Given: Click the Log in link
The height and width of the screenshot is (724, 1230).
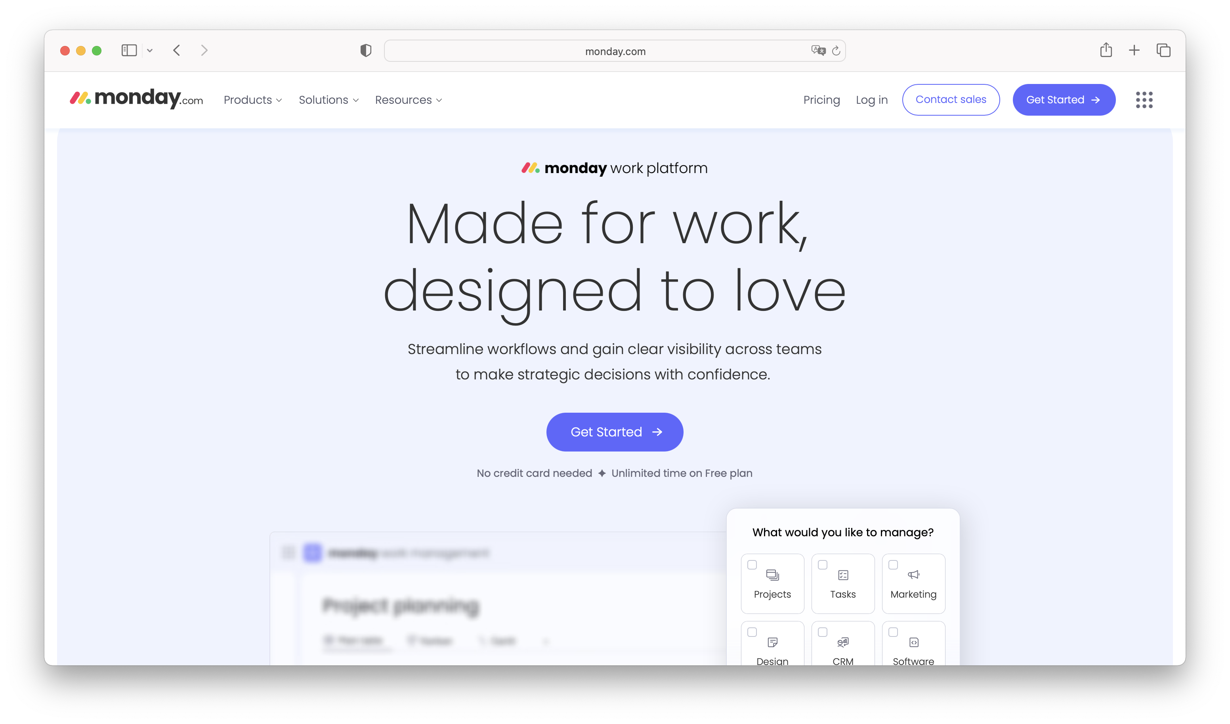Looking at the screenshot, I should [x=871, y=100].
